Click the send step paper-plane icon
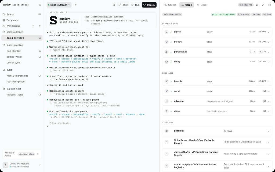Viewport: 275px width, 172px height. pyautogui.click(x=167, y=91)
